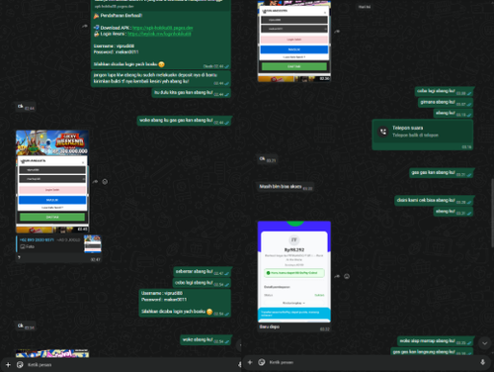
Task: Click the 'woke siap mantap abang ku!' message
Action: click(436, 341)
